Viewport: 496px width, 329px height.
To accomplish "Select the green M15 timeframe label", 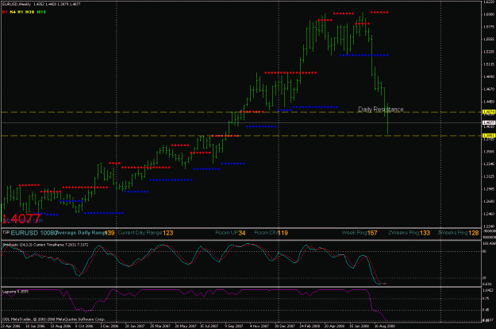I will tap(41, 12).
